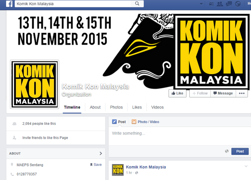Screen dimensions: 251x180
Task: Open the friend requests icon
Action: tap(220, 4)
